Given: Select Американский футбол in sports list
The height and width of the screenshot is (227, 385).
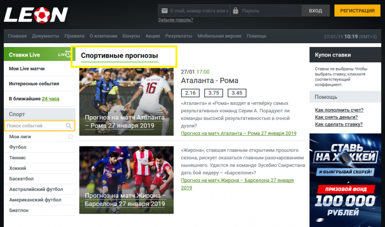Looking at the screenshot, I should 35,200.
